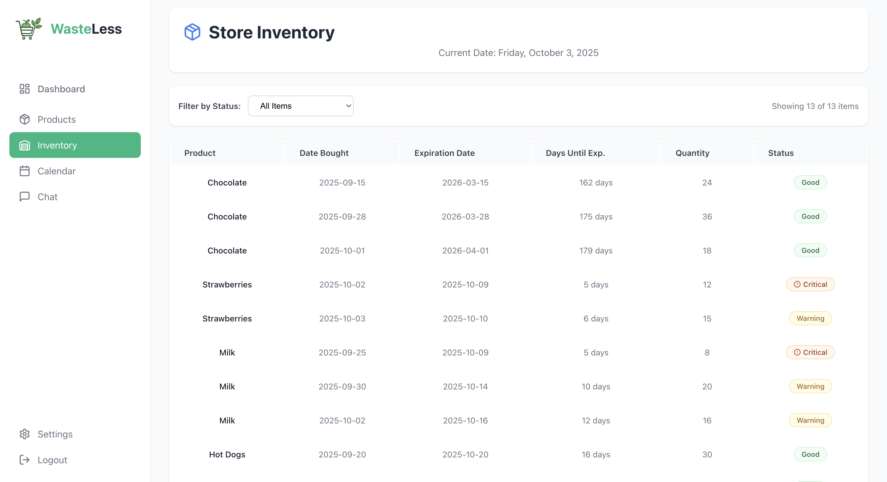
Task: Click the Chat speech bubble icon
Action: click(x=24, y=196)
